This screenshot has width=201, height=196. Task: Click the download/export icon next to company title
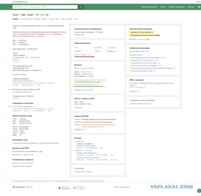pos(47,15)
